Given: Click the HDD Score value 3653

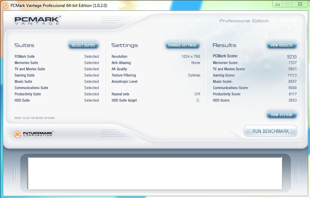Looking at the screenshot, I should pyautogui.click(x=292, y=100).
